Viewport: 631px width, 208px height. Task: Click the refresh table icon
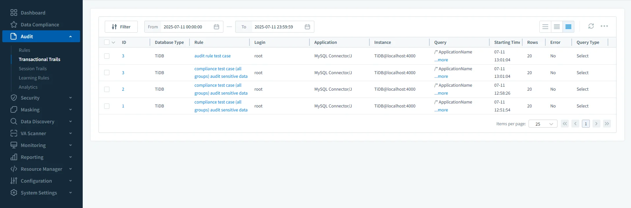591,26
